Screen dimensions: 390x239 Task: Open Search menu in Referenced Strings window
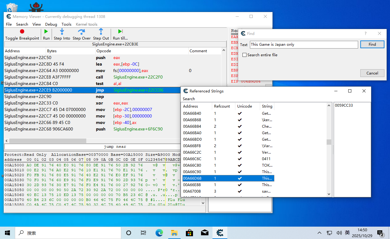(x=189, y=99)
